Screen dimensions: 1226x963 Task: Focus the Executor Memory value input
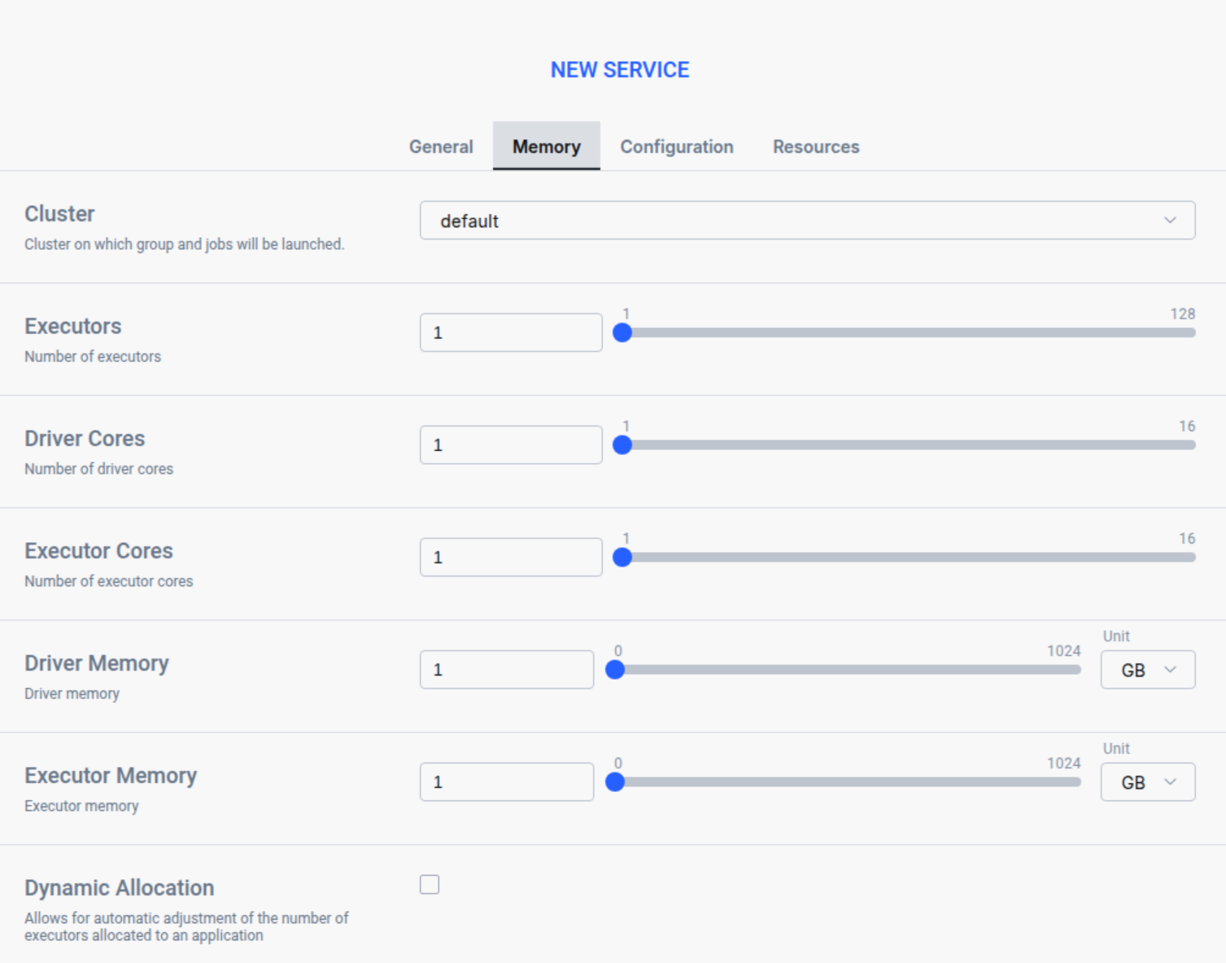(x=506, y=782)
